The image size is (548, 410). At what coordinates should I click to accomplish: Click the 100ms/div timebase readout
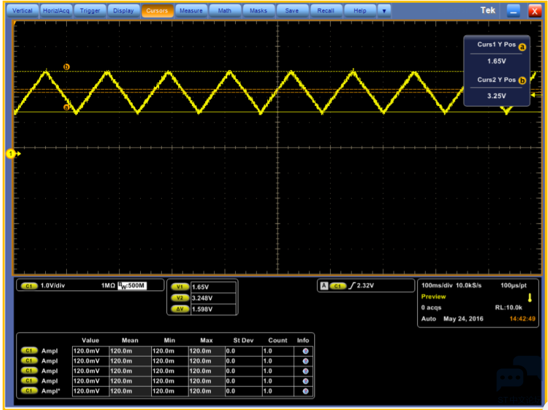click(x=437, y=286)
